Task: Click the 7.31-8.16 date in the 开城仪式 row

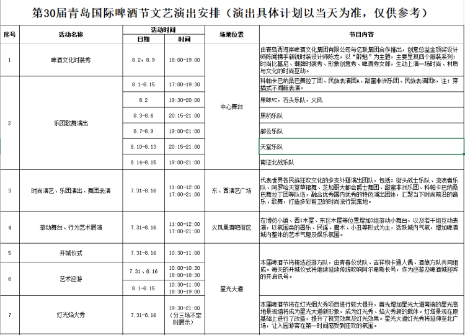Action: pos(144,253)
